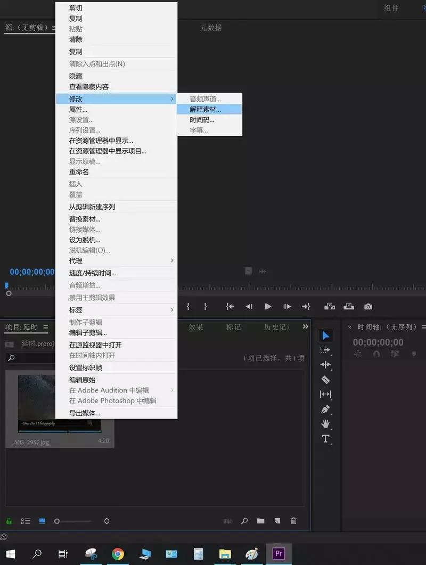
Task: Activate the Hand tool
Action: tap(325, 424)
